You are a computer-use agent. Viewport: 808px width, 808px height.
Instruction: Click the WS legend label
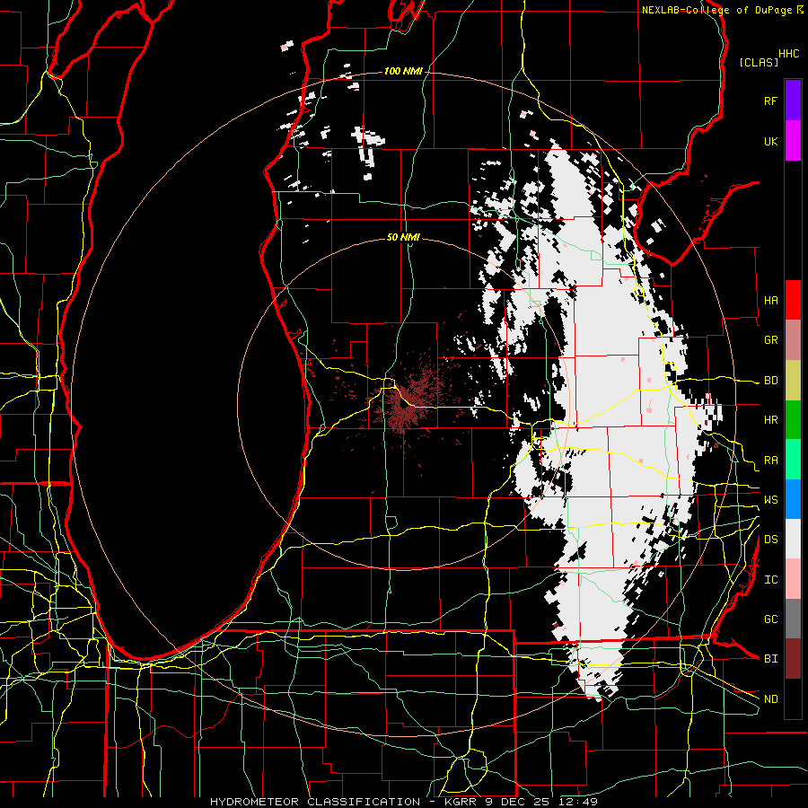point(770,500)
